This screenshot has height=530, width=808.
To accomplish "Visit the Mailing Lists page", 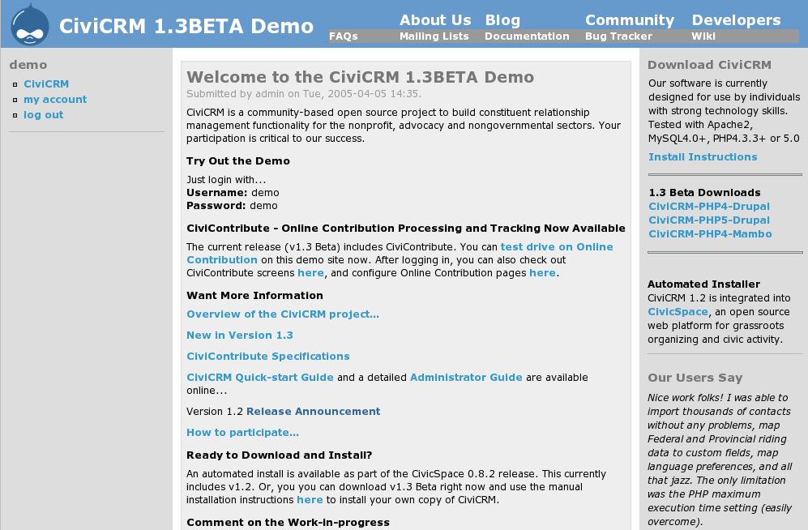I will click(434, 36).
